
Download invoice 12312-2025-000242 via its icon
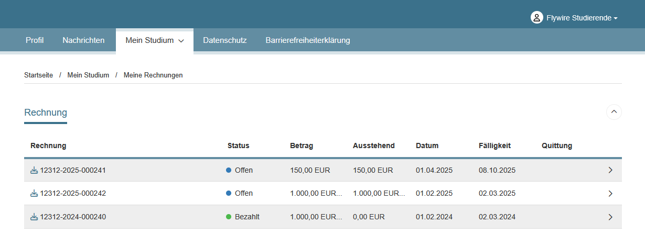(x=34, y=193)
